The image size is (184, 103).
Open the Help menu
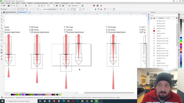78,3
